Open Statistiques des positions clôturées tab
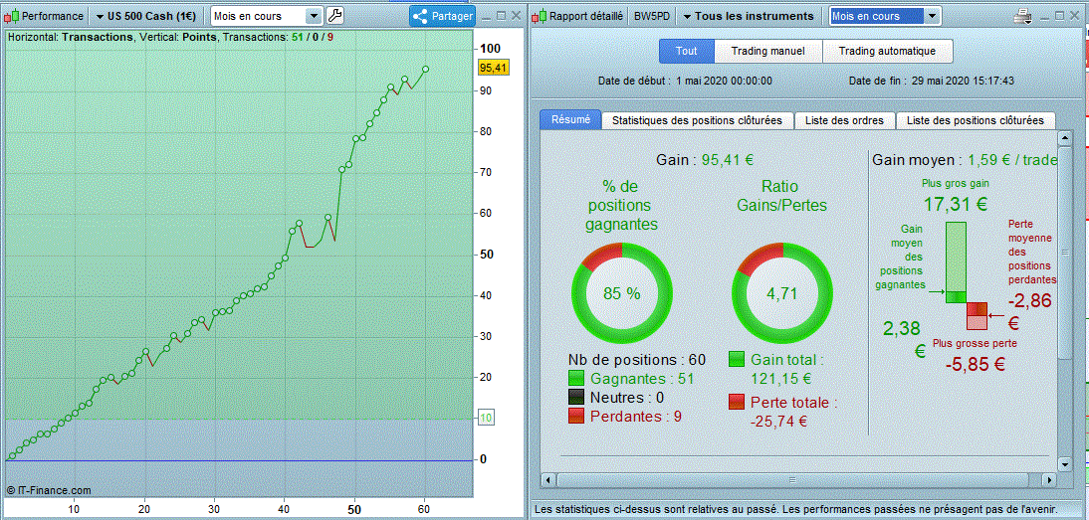1089x520 pixels. coord(697,120)
